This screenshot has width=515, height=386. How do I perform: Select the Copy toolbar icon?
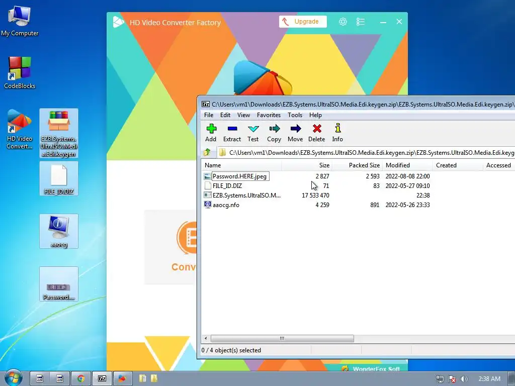click(274, 133)
